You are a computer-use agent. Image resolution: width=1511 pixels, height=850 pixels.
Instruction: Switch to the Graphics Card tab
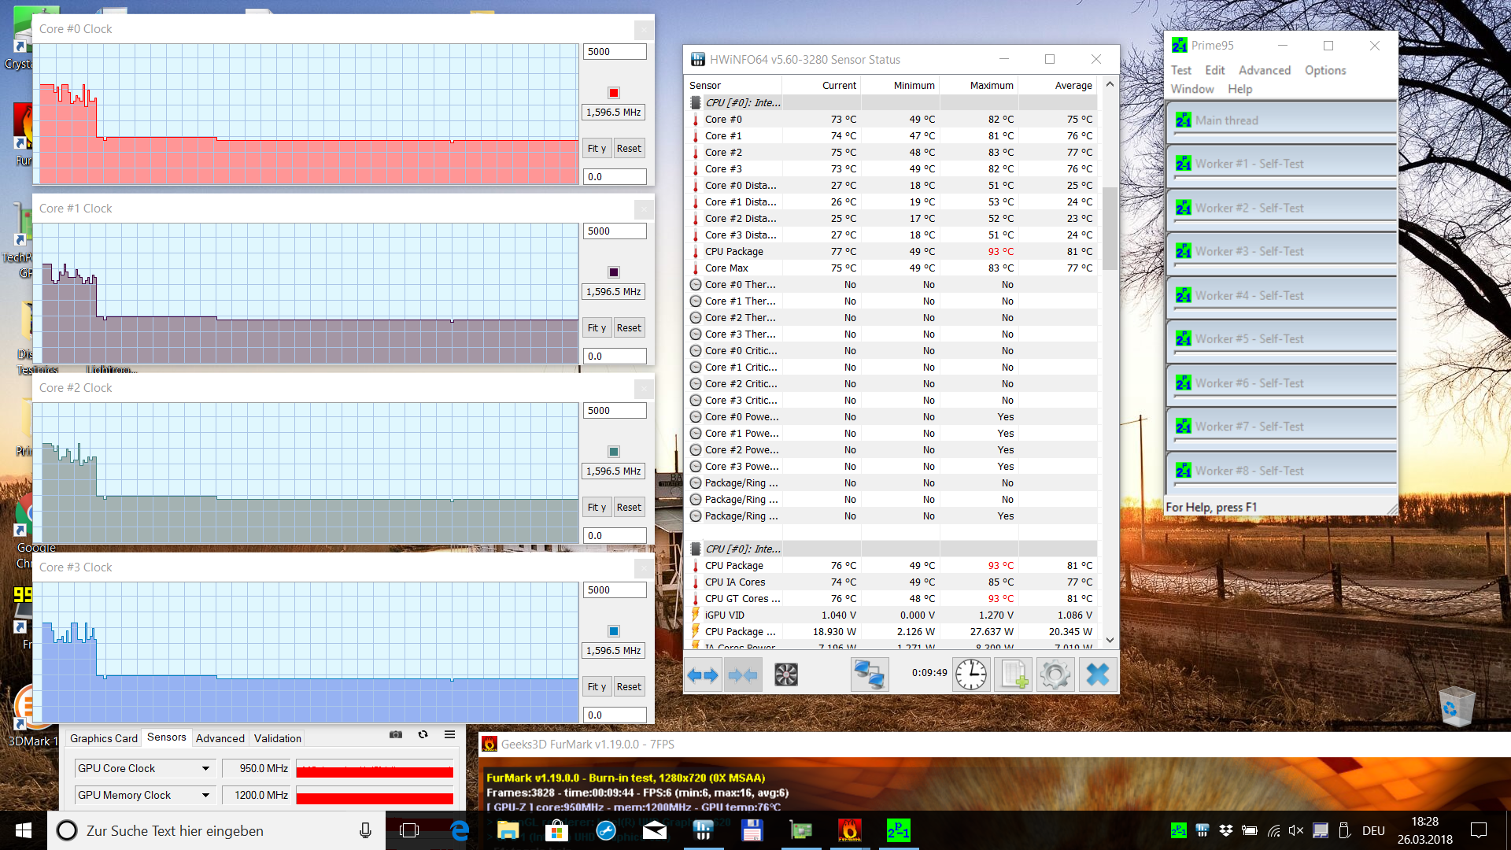(x=103, y=738)
